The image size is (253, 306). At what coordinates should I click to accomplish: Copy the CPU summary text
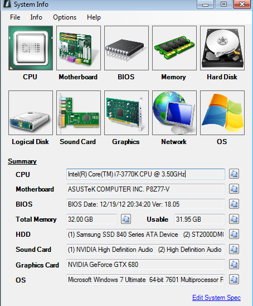[234, 174]
